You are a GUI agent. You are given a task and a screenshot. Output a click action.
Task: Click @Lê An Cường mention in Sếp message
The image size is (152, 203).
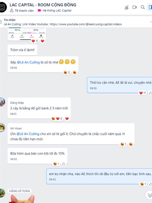pos(28,62)
